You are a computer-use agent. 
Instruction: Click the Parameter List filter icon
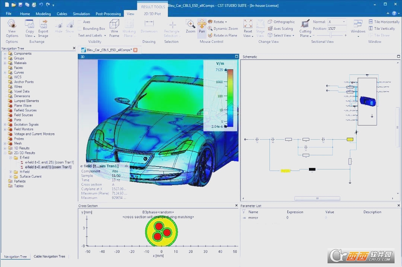(243, 212)
